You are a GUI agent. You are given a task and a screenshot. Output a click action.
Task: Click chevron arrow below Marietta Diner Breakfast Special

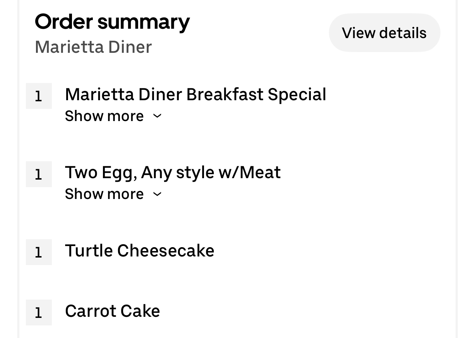157,116
